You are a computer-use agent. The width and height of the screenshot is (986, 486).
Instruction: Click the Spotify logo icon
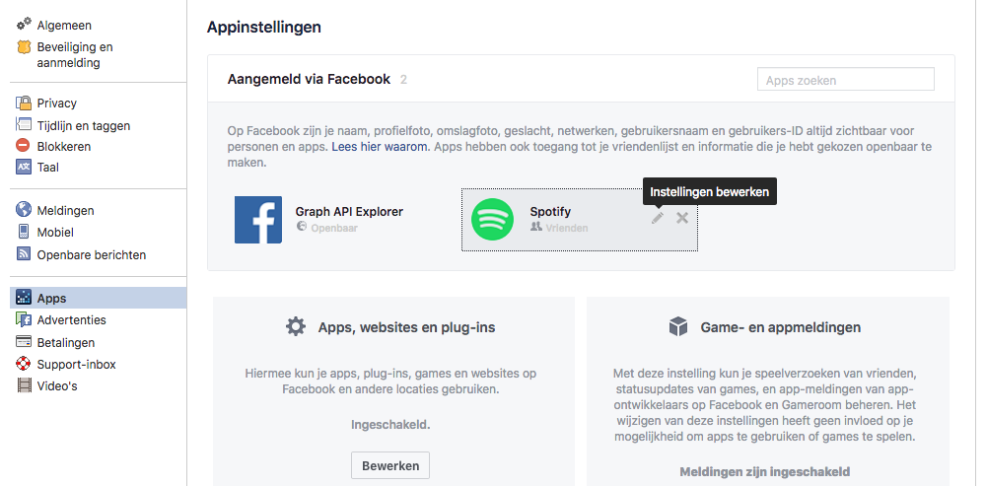(x=492, y=219)
